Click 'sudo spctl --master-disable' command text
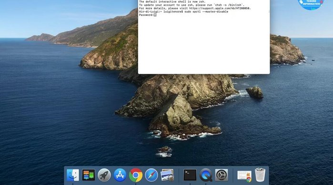Viewport: 333px width, 185px height. [x=206, y=12]
